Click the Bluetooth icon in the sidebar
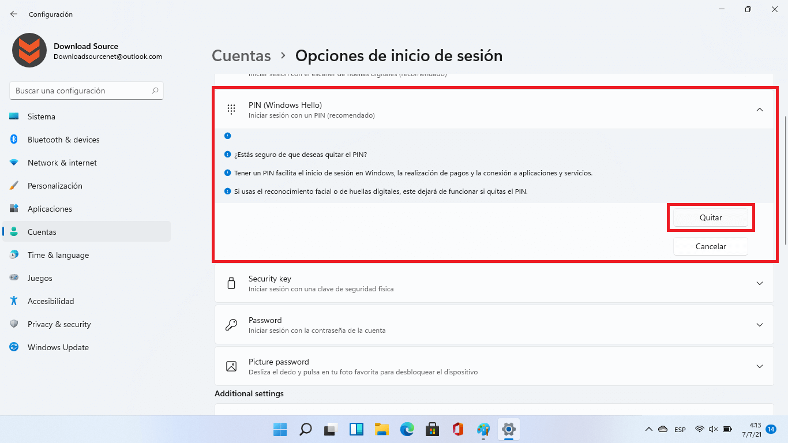The height and width of the screenshot is (443, 788). [14, 140]
